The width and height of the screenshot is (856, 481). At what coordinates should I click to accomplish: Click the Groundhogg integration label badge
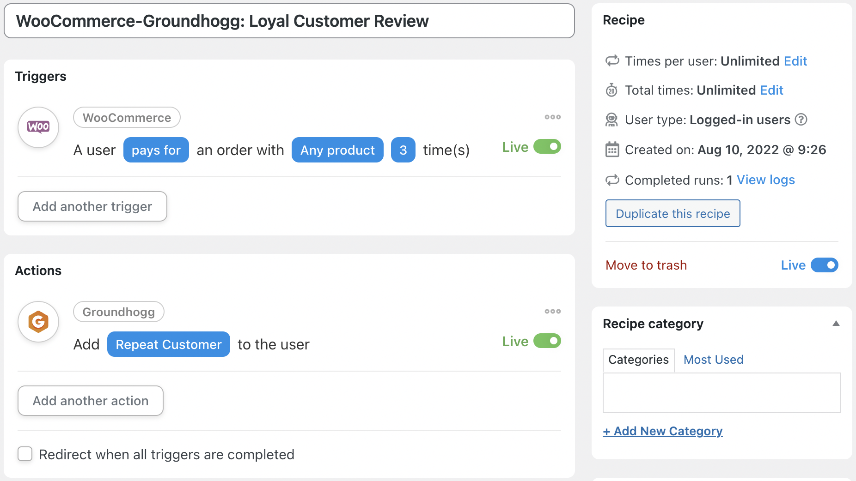pyautogui.click(x=119, y=312)
